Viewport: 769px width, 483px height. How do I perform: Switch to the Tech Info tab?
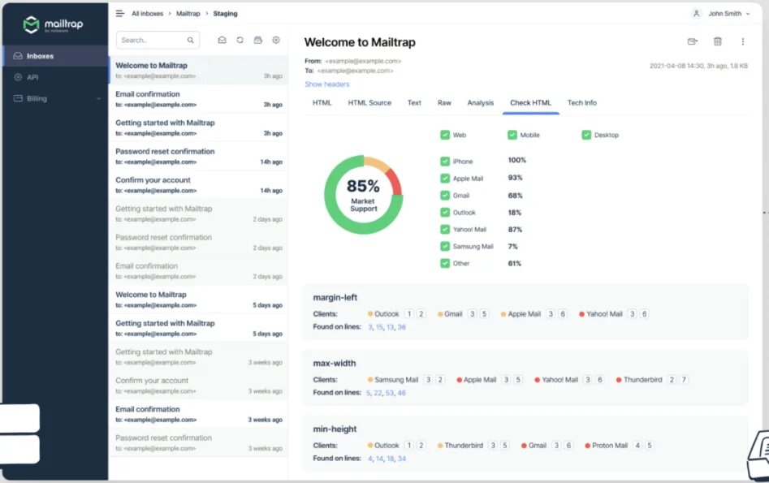[582, 103]
